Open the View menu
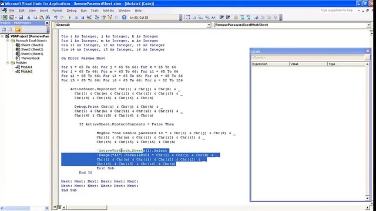The height and width of the screenshot is (211, 376). pos(32,11)
